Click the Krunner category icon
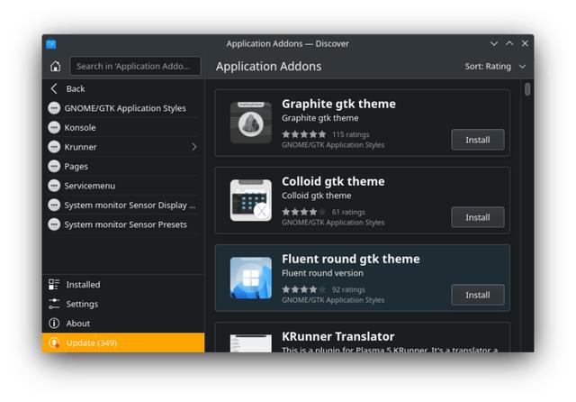Screen dimensions: 576x402 point(54,147)
